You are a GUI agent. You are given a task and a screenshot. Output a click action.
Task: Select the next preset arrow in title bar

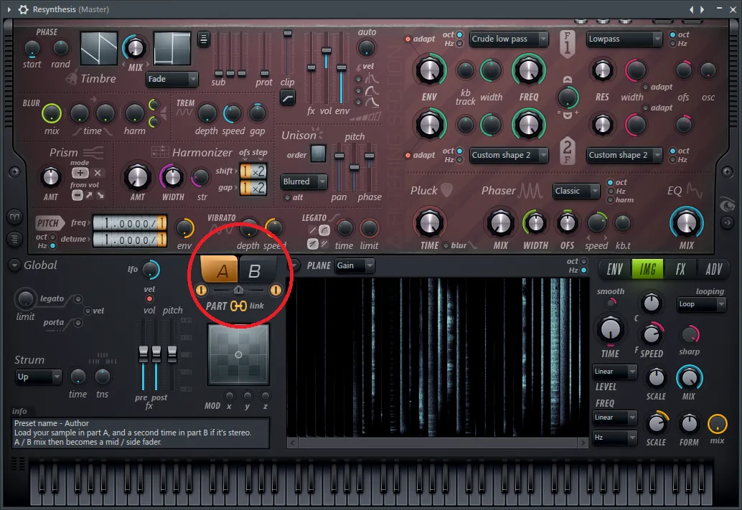tap(703, 9)
